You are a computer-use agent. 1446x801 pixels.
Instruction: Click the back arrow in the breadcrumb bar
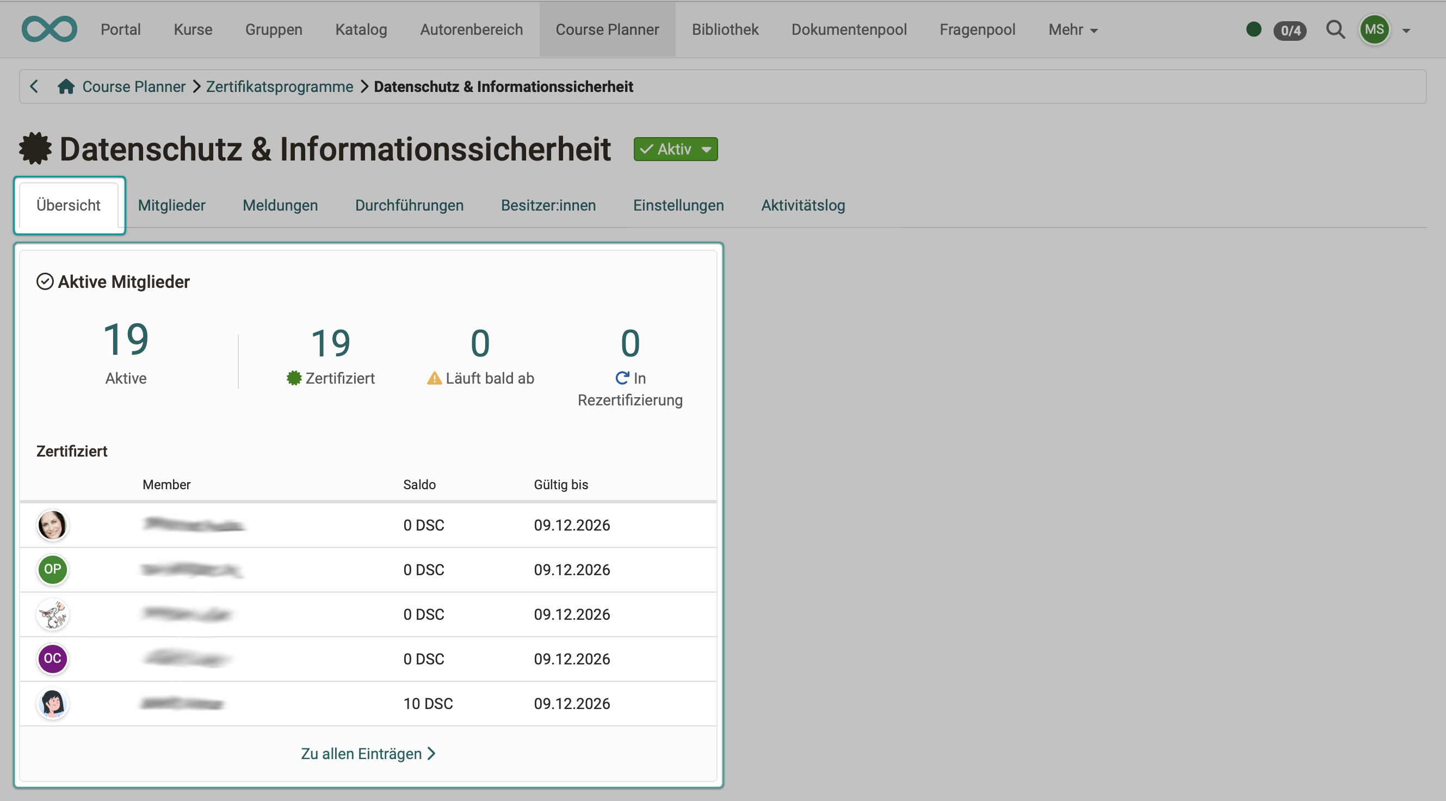(x=34, y=86)
